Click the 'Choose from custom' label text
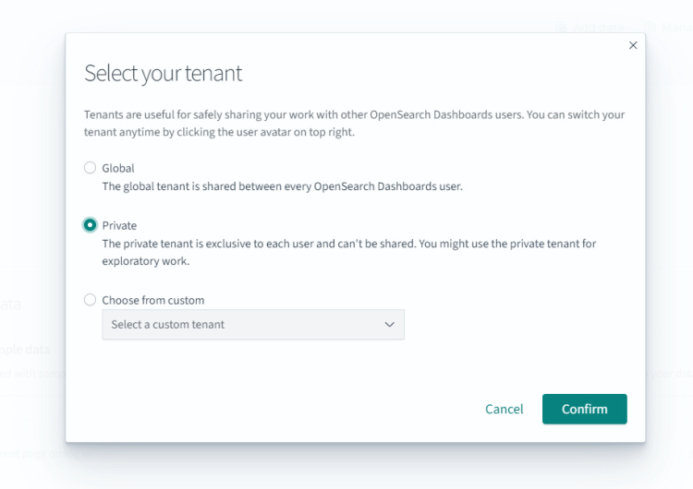 click(153, 300)
